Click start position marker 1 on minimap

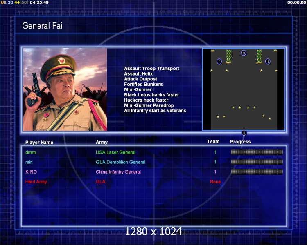[x=268, y=62]
